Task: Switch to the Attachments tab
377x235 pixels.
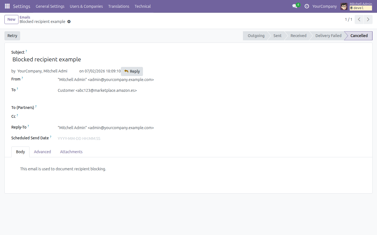Action: 71,152
